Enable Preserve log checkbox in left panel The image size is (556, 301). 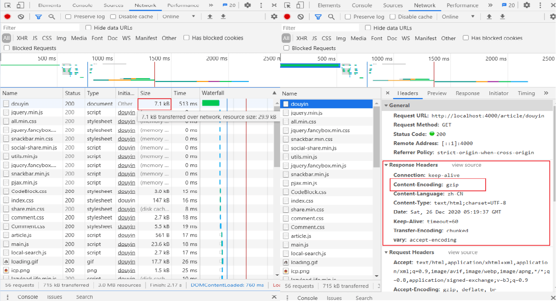68,17
